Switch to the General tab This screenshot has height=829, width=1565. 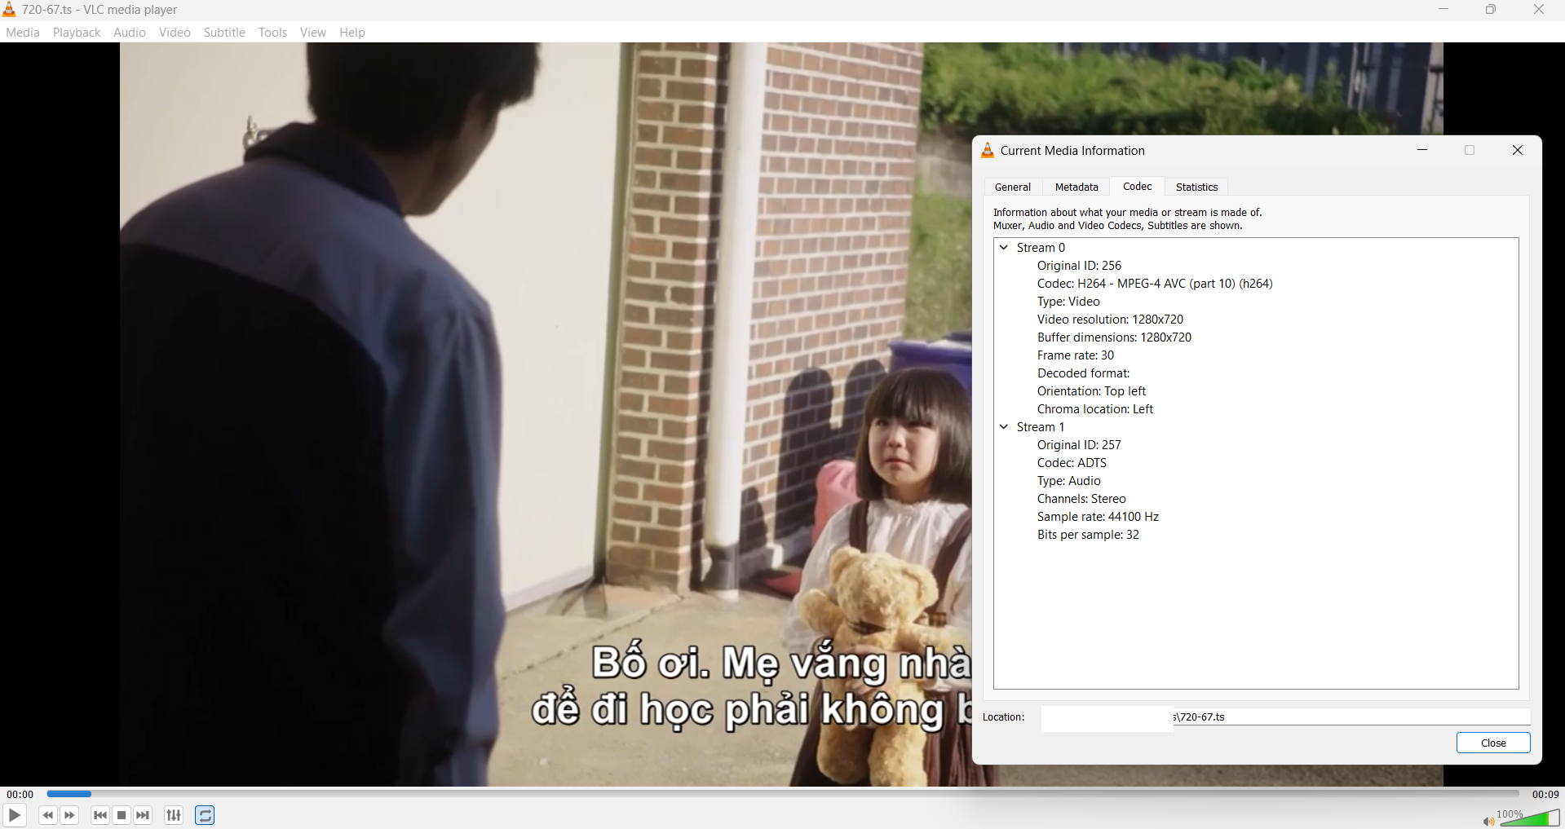tap(1013, 187)
